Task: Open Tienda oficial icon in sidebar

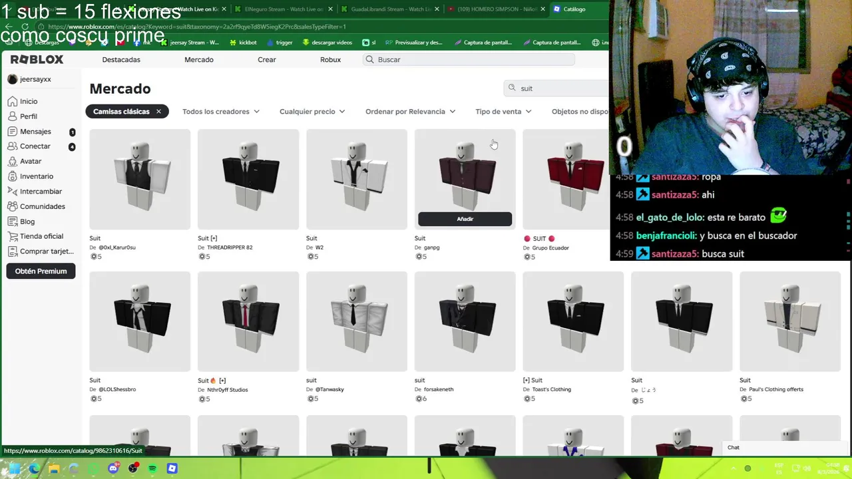Action: pos(12,236)
